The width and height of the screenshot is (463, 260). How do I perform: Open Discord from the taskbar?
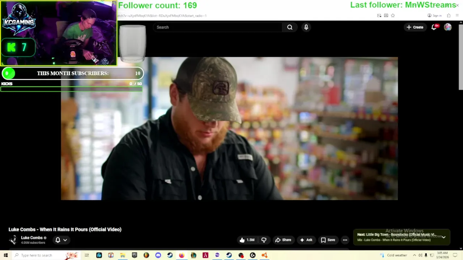point(158,255)
